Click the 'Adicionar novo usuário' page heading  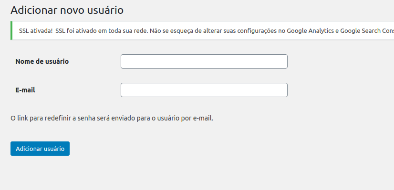point(67,10)
